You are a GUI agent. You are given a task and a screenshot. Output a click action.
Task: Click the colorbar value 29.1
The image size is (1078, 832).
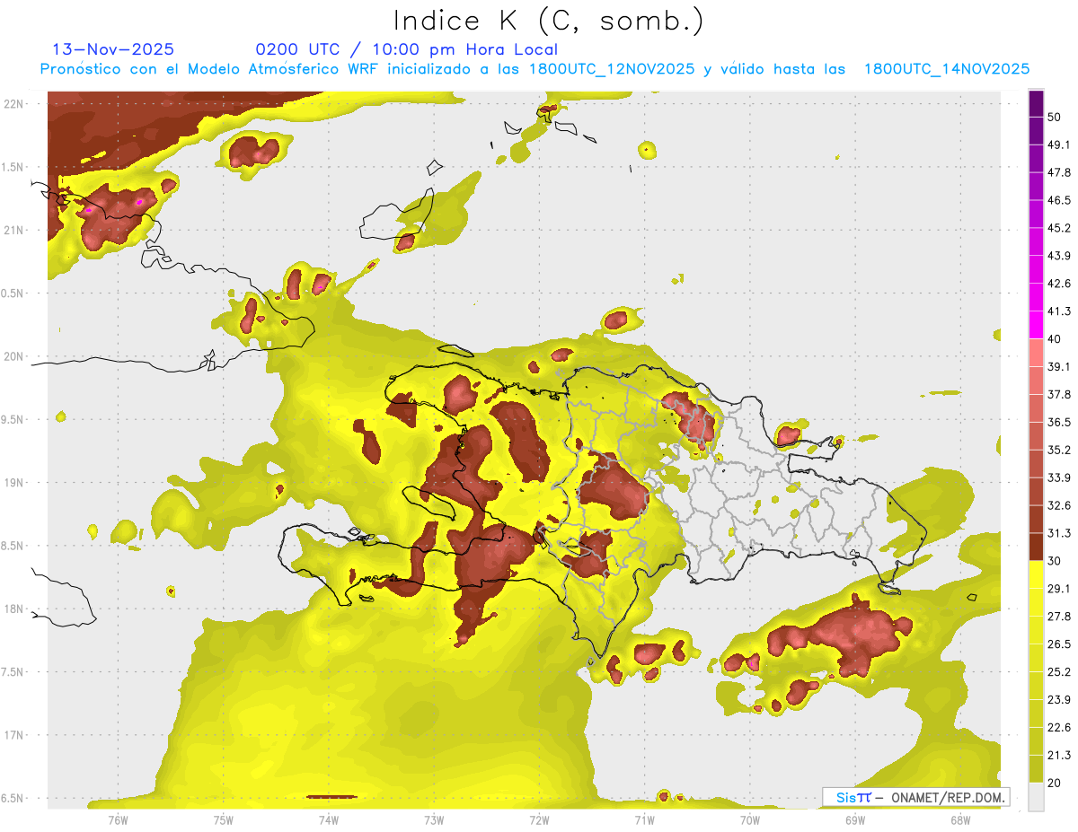pos(1059,590)
